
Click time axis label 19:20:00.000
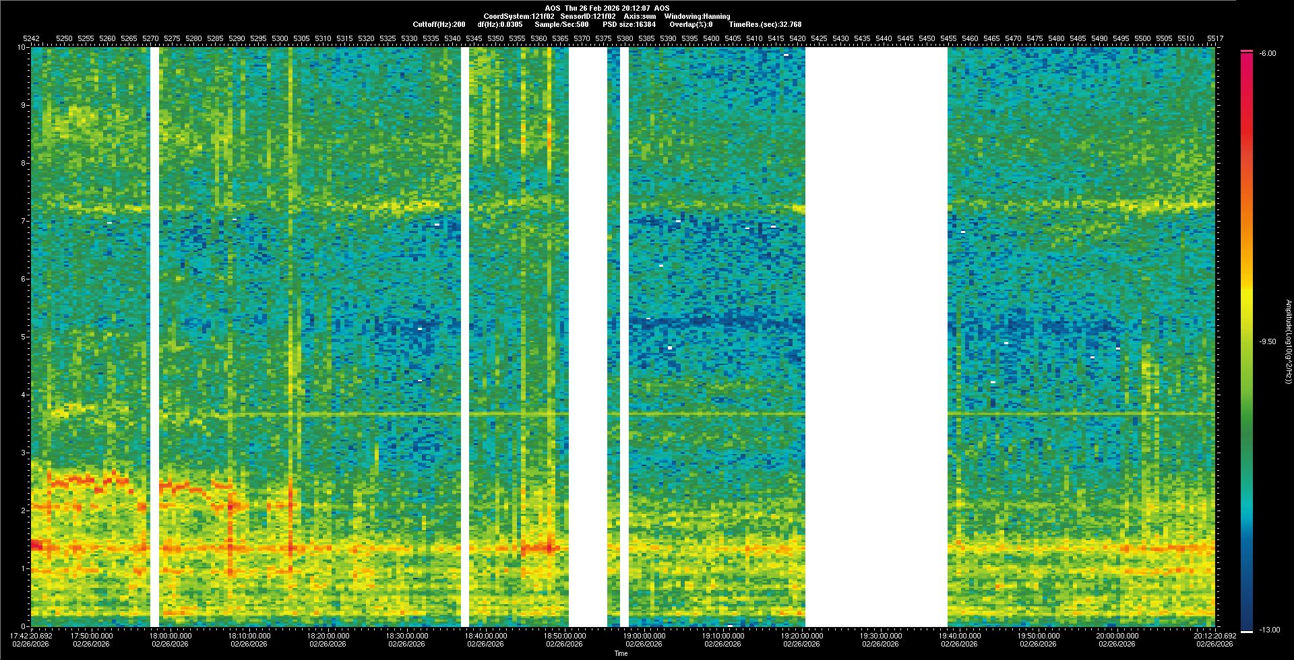(x=801, y=635)
